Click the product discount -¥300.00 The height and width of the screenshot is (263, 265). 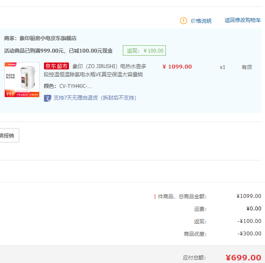coord(249,234)
